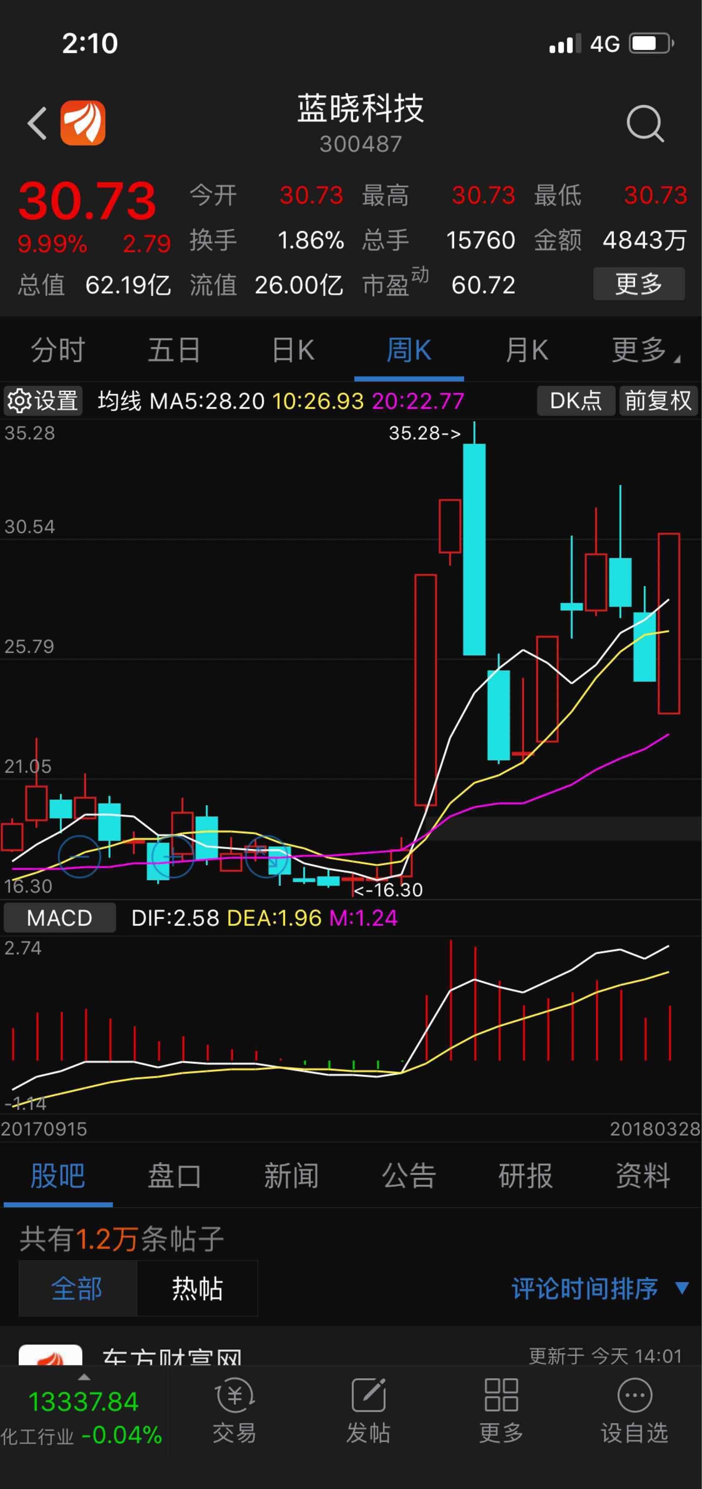702x1489 pixels.
Task: Switch to the 五日 chart tab
Action: [174, 350]
